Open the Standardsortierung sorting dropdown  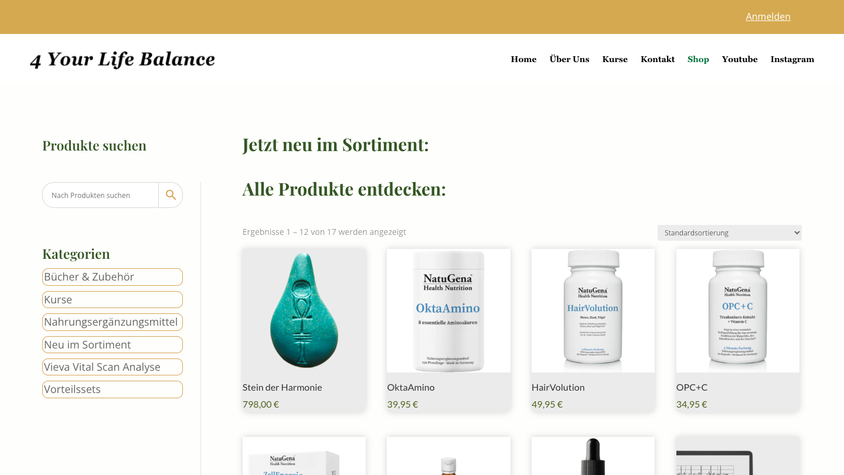coord(729,233)
